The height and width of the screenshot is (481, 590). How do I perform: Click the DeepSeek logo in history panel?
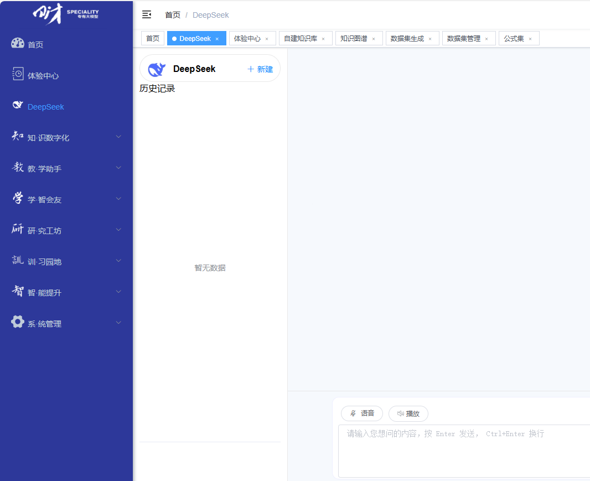pos(157,69)
